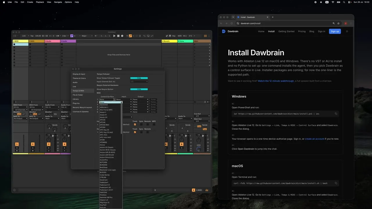Click track 3 activator button in mixer
Viewport: 372px width, 209px height.
[49, 144]
